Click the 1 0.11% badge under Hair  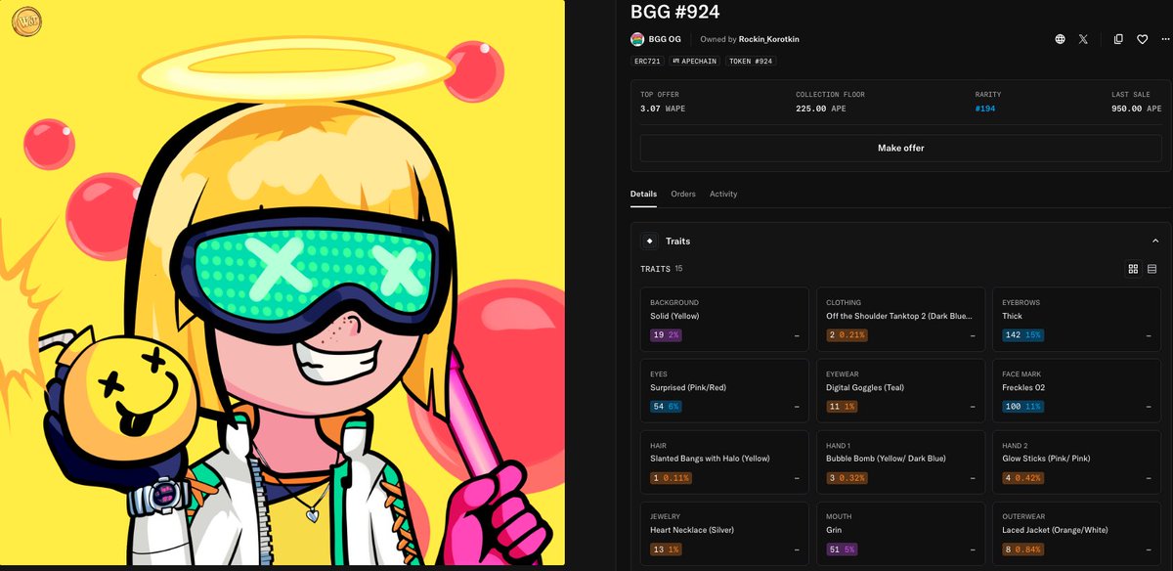(671, 477)
